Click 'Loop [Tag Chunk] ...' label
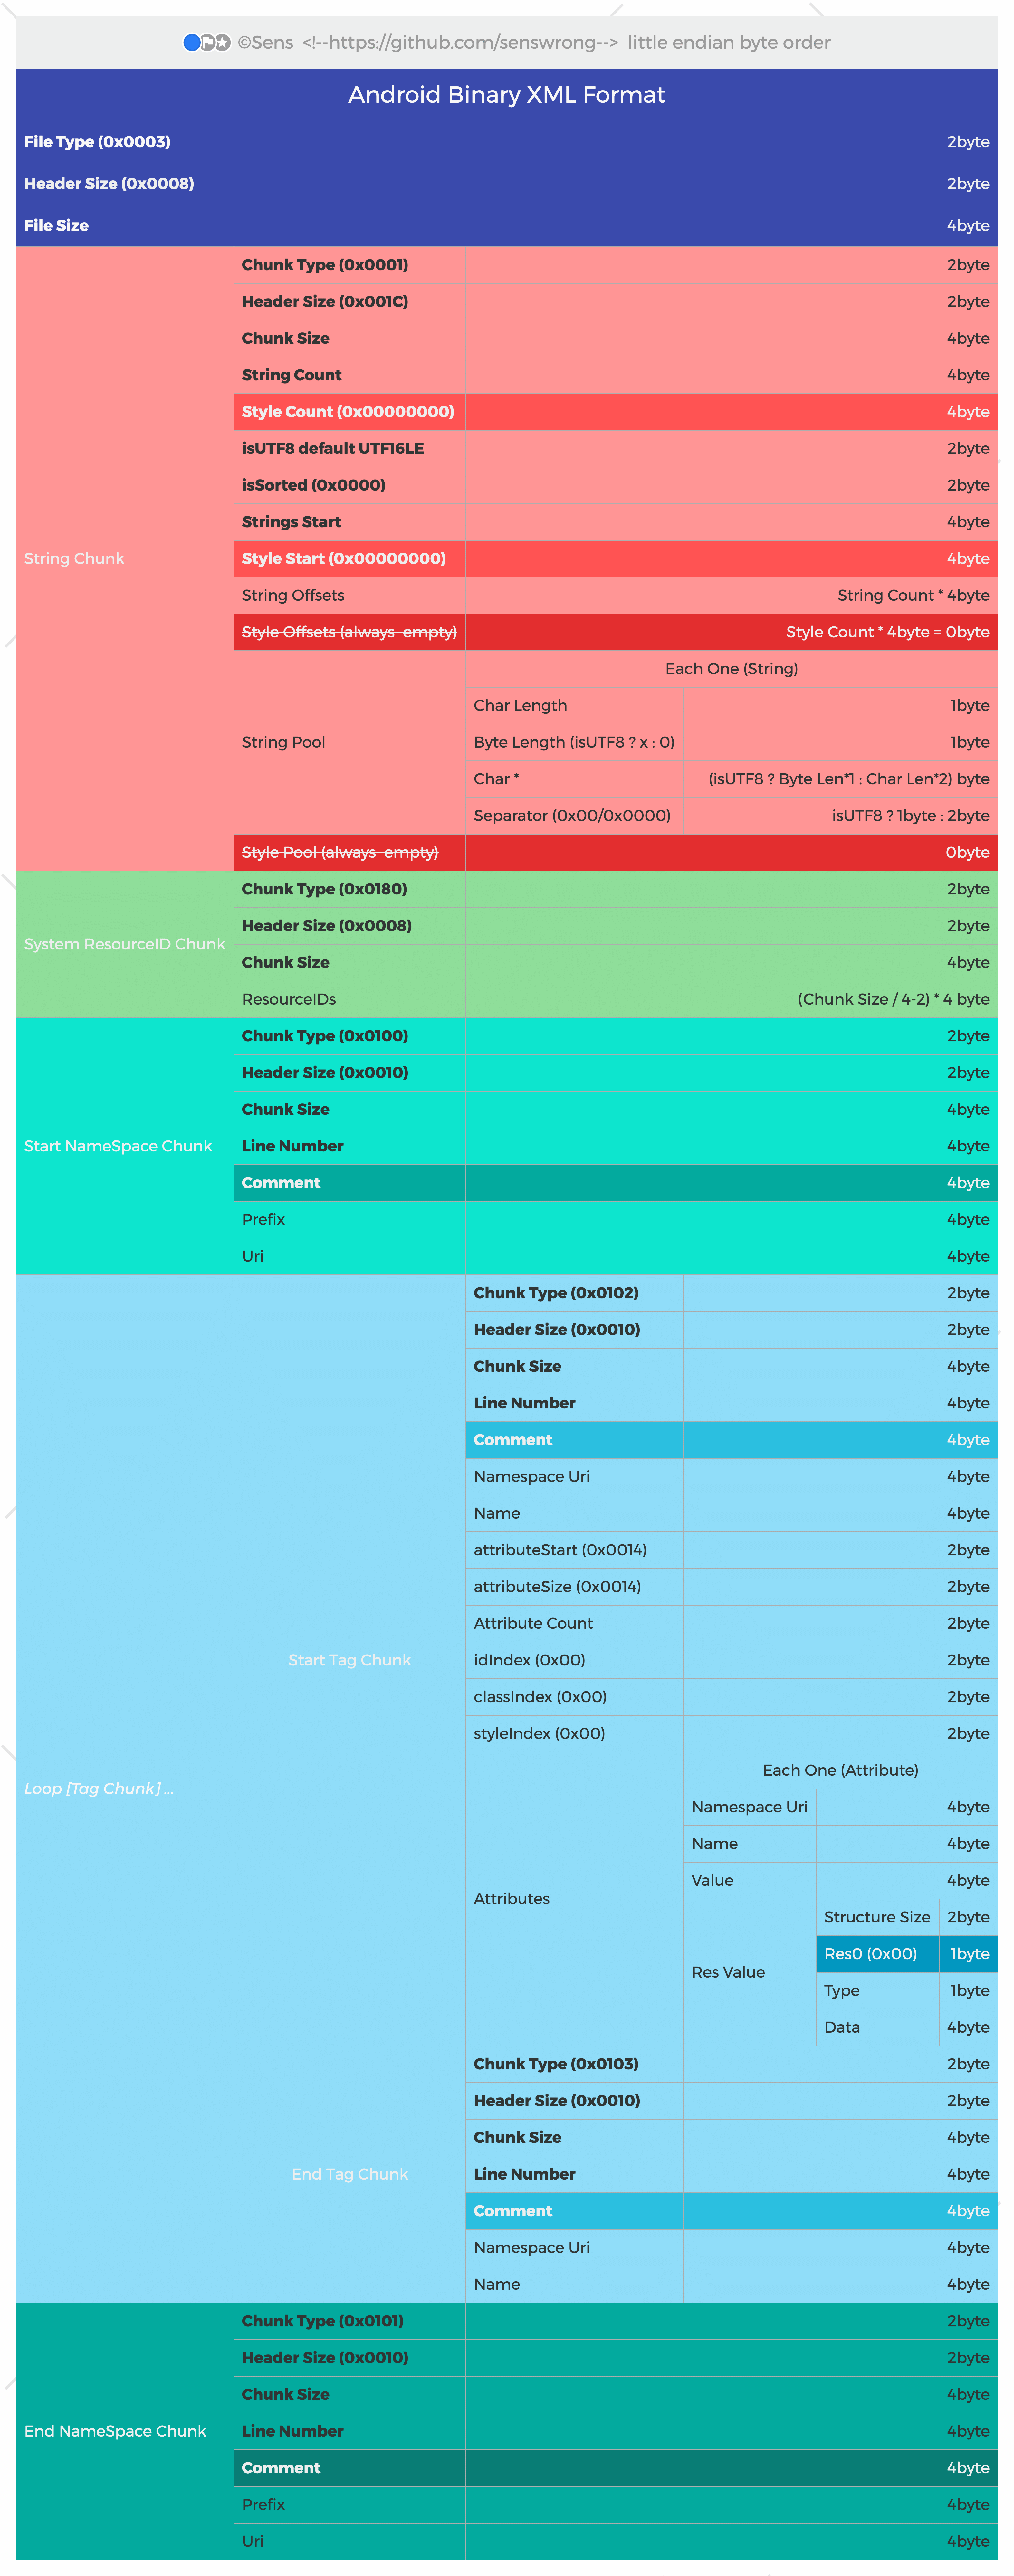This screenshot has width=1014, height=2576. tap(99, 1789)
